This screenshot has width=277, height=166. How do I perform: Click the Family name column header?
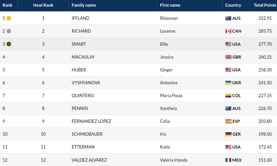coord(84,5)
